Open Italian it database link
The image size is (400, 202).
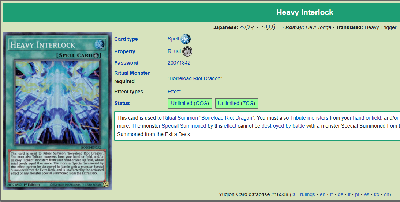349,194
